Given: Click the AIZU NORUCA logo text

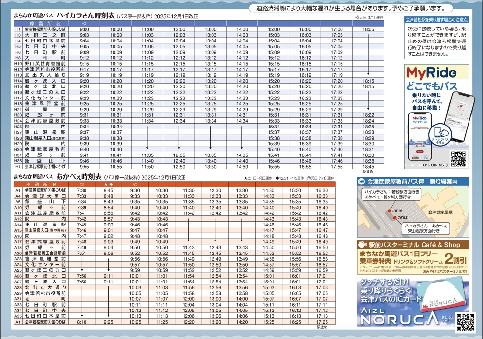Looking at the screenshot, I should click(399, 316).
